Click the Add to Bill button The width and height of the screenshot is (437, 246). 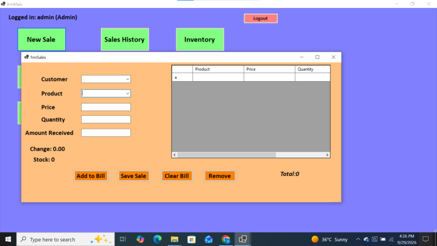click(x=91, y=176)
